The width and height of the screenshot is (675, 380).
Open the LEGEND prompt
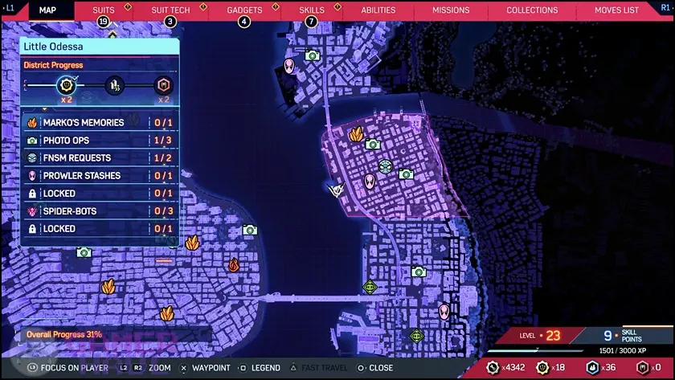pos(260,368)
